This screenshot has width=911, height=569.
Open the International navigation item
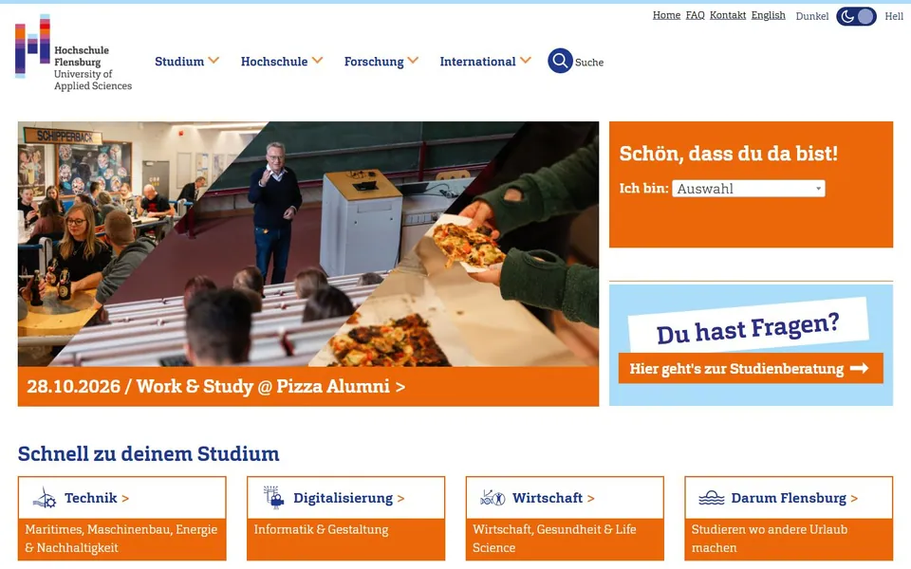(477, 62)
